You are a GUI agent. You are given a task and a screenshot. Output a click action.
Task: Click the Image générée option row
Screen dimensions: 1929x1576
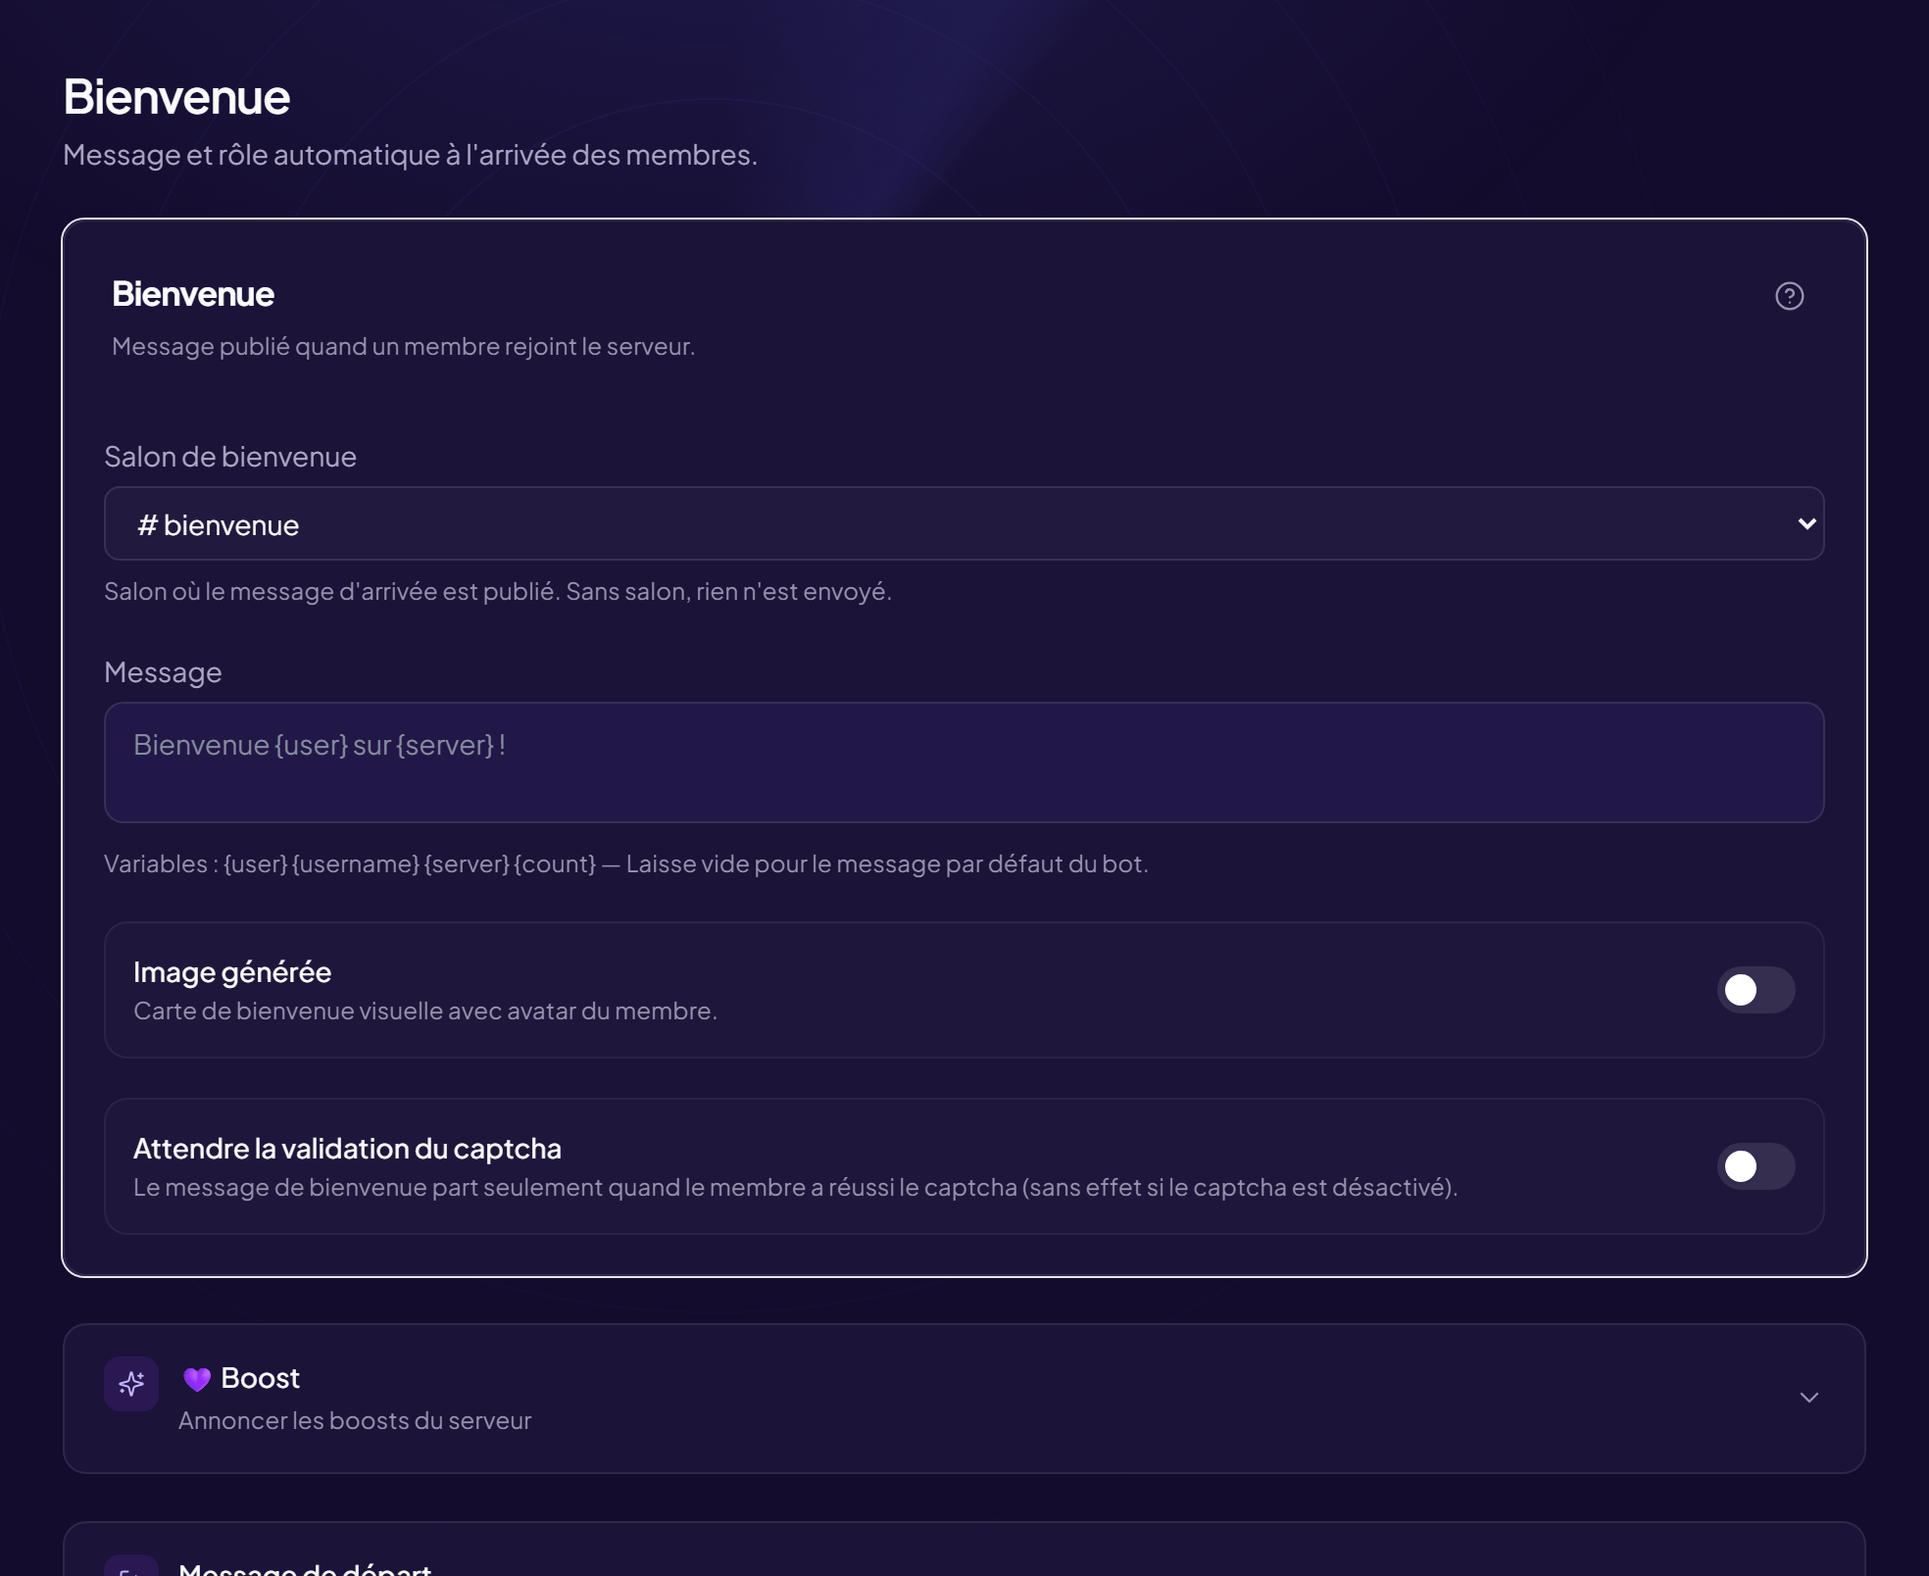964,990
